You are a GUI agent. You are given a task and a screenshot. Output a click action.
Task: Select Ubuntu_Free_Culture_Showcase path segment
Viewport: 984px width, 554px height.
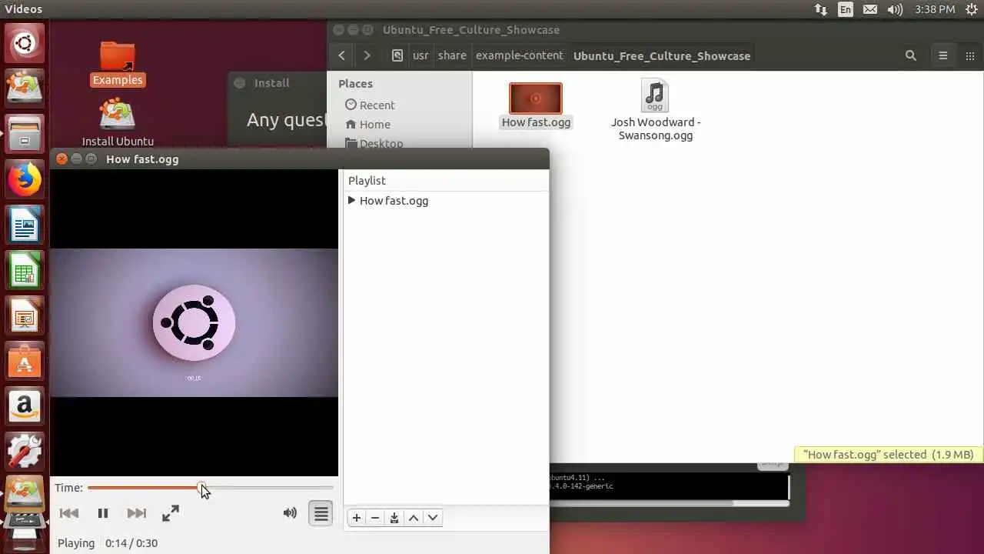pyautogui.click(x=662, y=55)
